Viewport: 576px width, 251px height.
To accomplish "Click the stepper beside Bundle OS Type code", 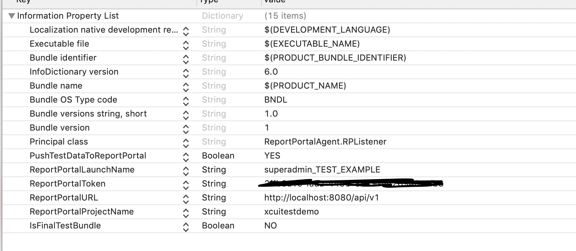I will click(x=186, y=99).
